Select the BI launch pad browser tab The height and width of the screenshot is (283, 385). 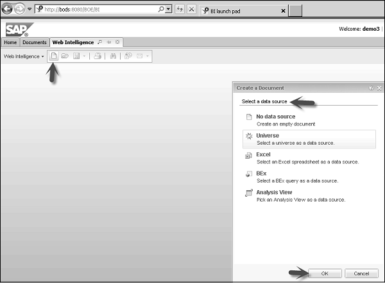[243, 11]
